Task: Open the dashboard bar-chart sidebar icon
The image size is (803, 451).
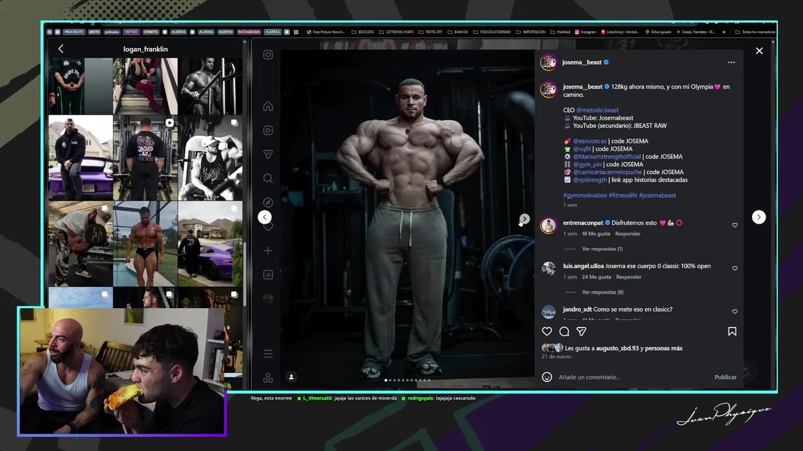Action: [x=268, y=274]
